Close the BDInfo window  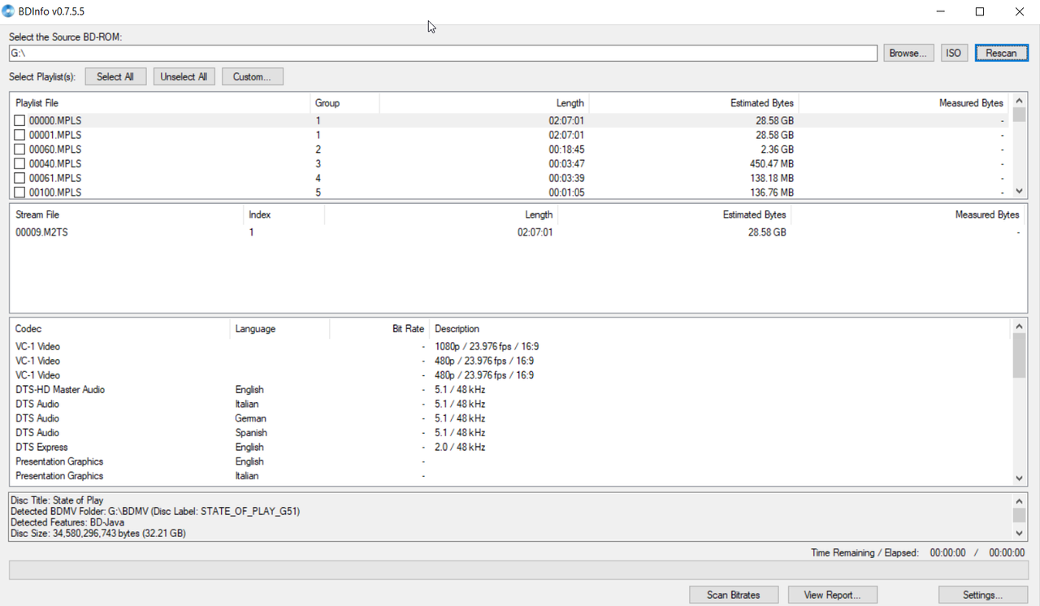(x=1019, y=11)
